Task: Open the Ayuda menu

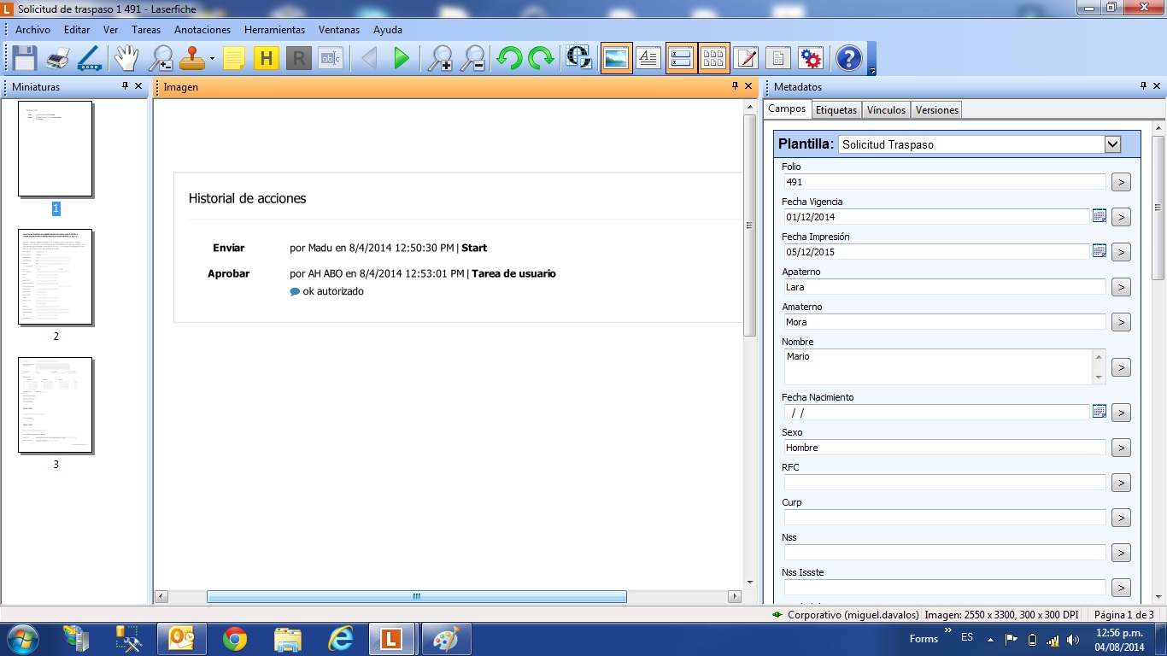Action: pyautogui.click(x=388, y=29)
